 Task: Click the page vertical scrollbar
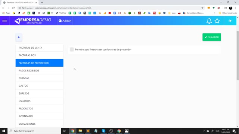click(238, 55)
